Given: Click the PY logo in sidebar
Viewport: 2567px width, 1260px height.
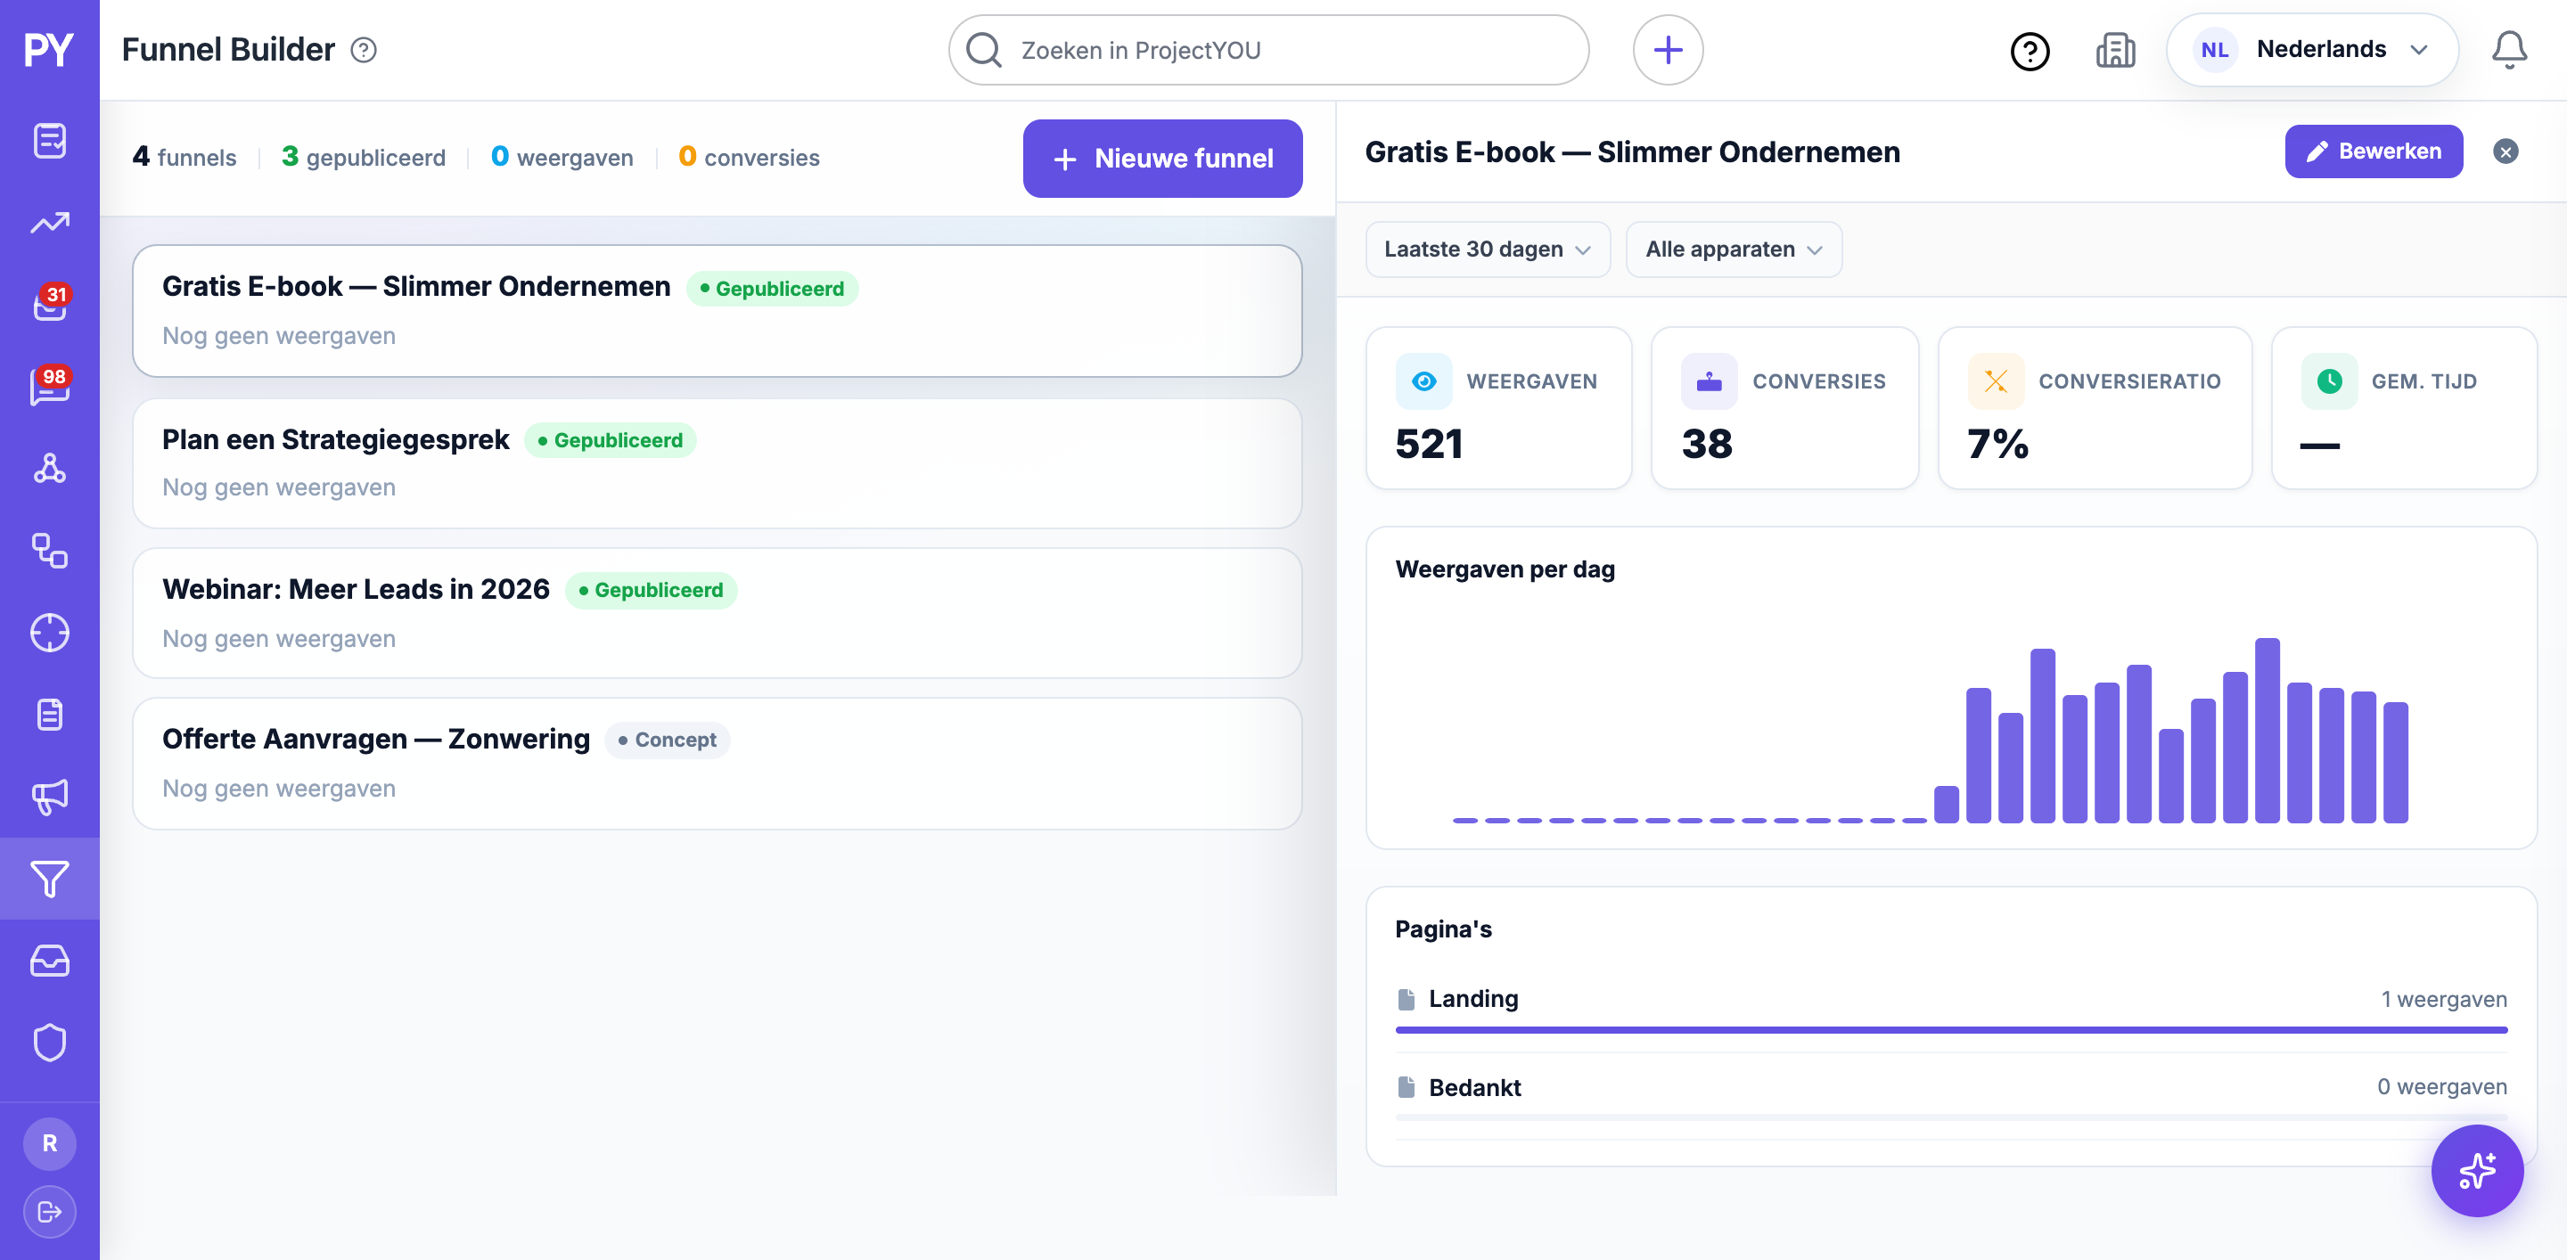Looking at the screenshot, I should coord(49,50).
